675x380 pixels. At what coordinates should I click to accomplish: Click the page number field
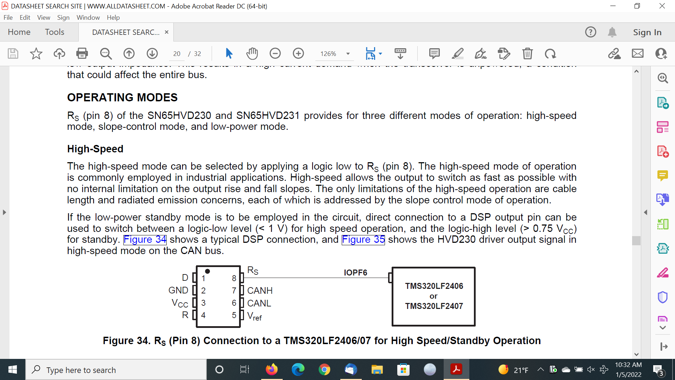pyautogui.click(x=176, y=53)
